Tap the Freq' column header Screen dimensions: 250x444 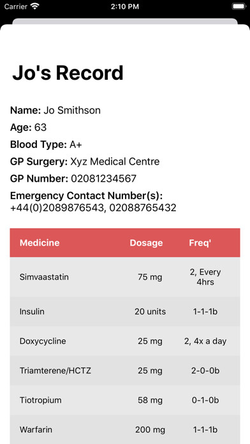pos(200,242)
